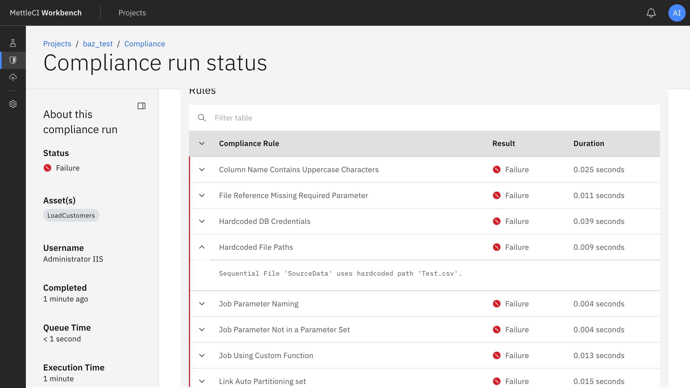Open the settings gear in sidebar

coord(13,104)
